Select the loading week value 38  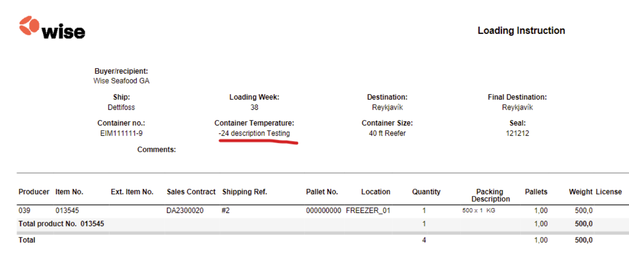point(254,108)
